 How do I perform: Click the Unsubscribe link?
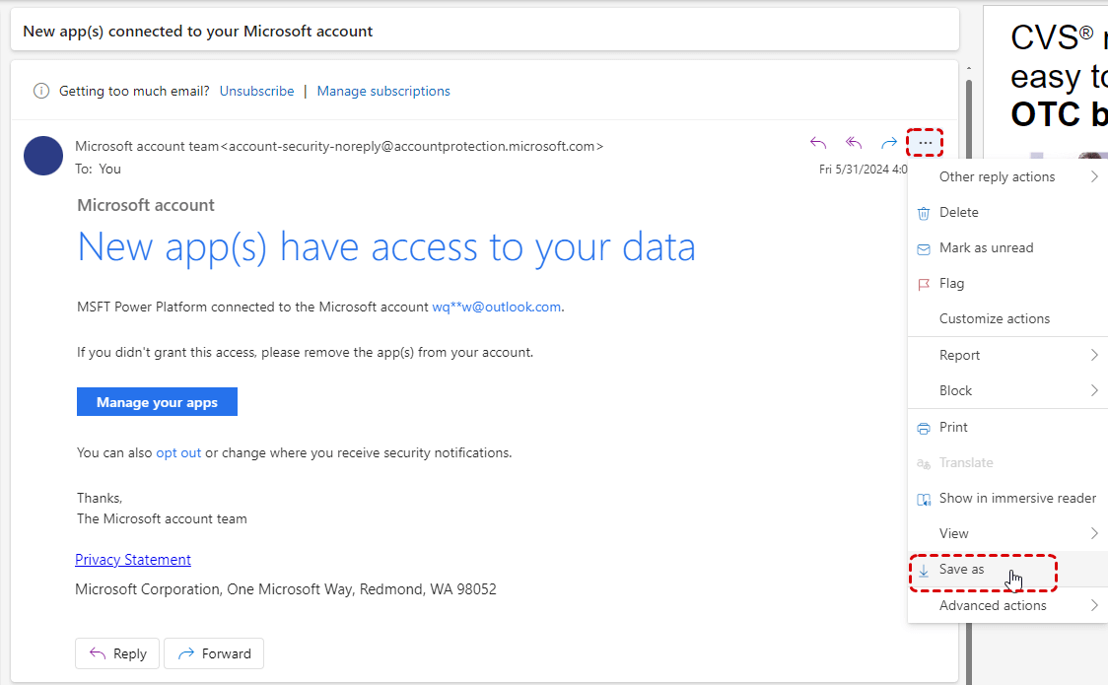(256, 91)
